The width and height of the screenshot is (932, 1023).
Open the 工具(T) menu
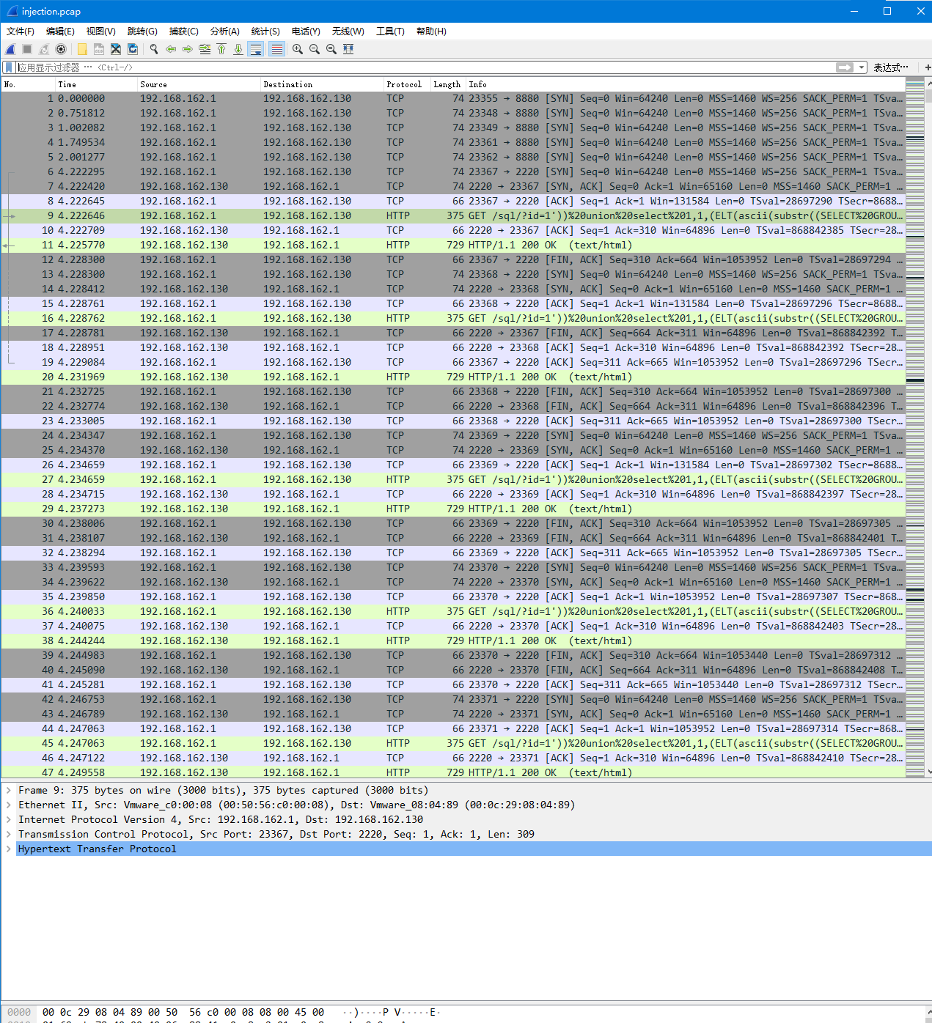click(390, 32)
